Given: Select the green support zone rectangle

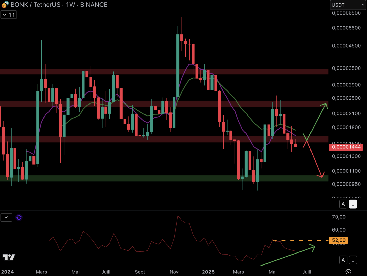Looking at the screenshot, I should pos(164,178).
